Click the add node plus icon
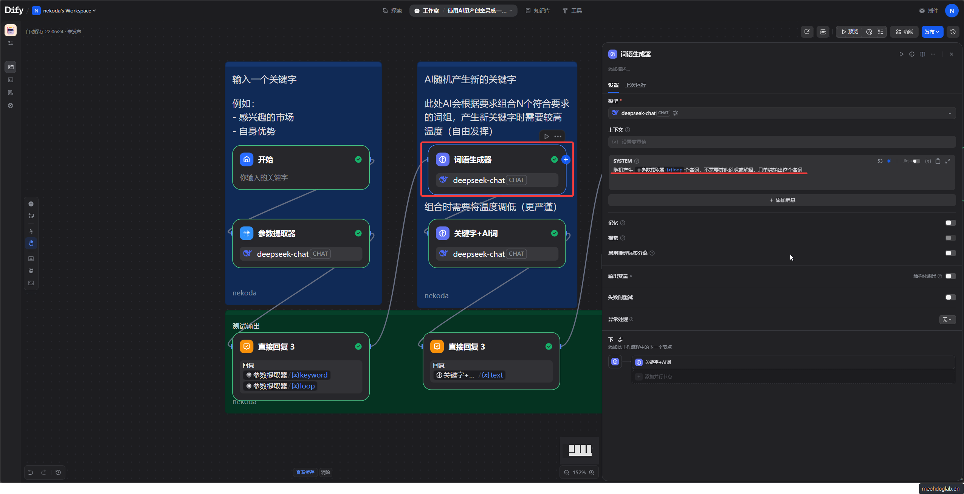 point(31,204)
